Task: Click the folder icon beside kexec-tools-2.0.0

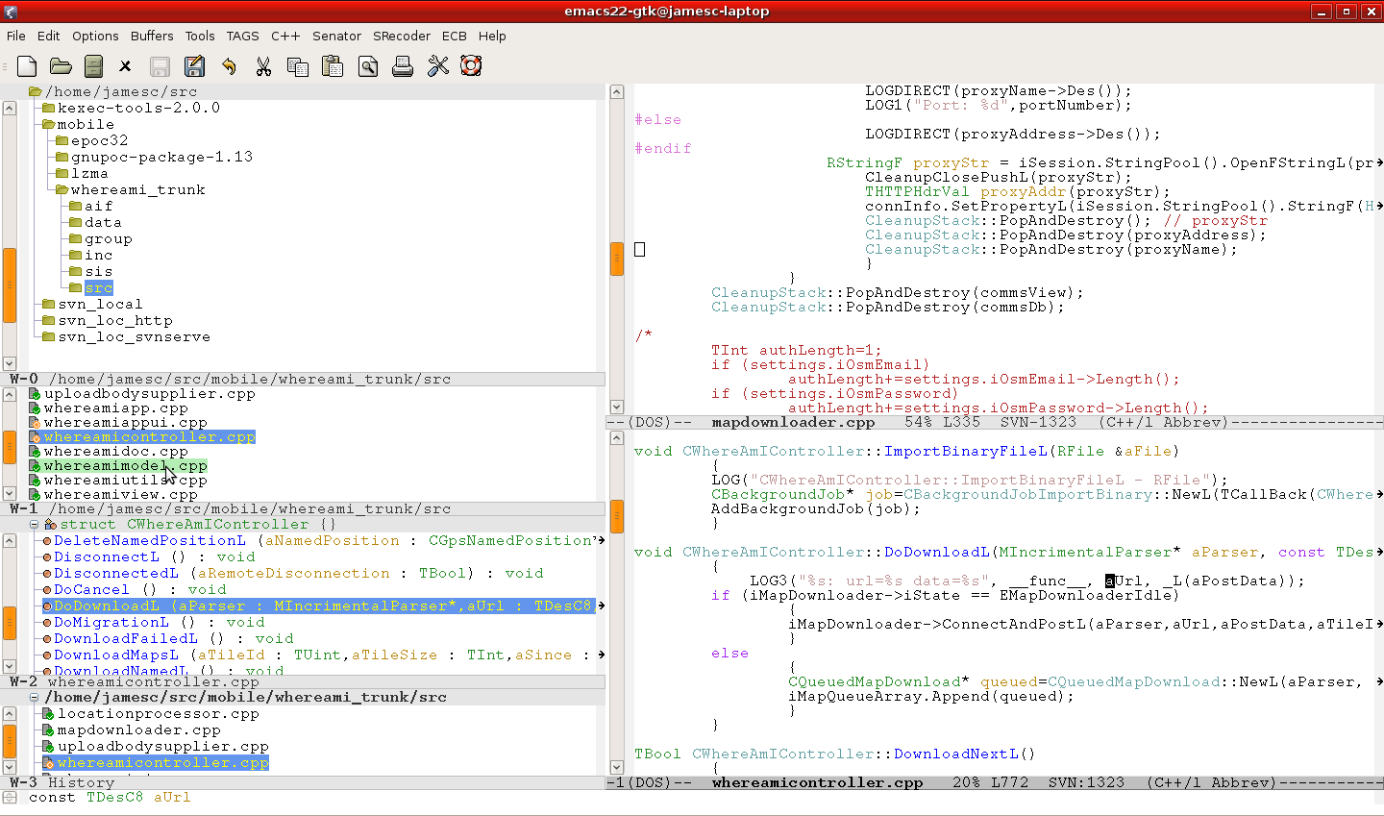Action: tap(48, 108)
